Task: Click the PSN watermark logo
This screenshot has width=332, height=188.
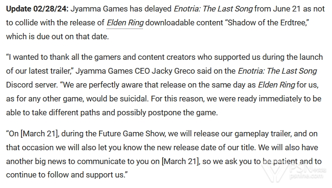Action: (x=295, y=172)
